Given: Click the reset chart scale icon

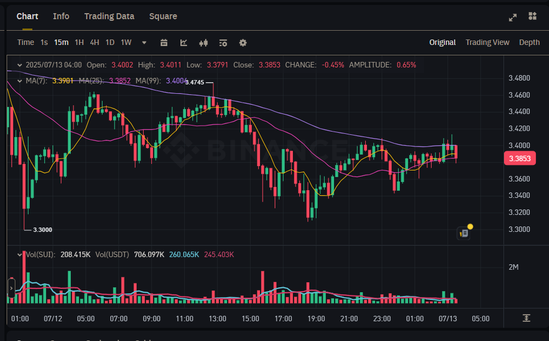Looking at the screenshot, I should (526, 318).
